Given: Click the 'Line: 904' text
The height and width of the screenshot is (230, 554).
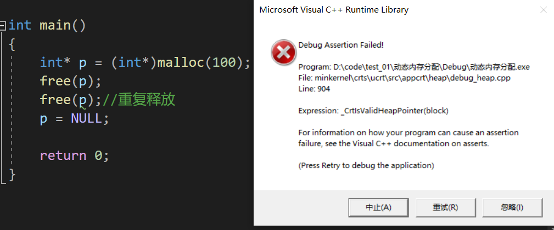Looking at the screenshot, I should [315, 89].
